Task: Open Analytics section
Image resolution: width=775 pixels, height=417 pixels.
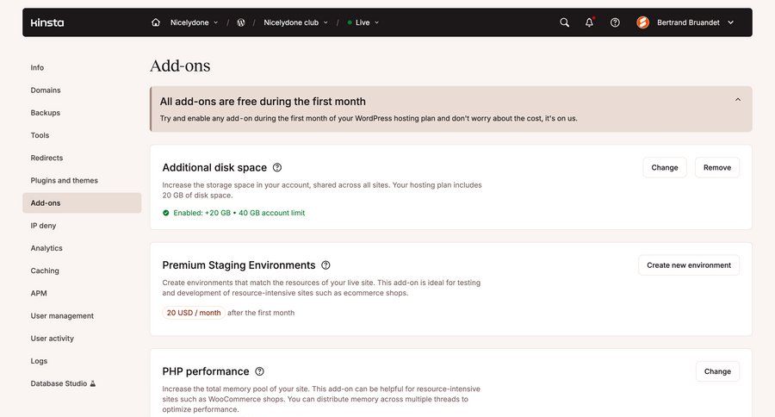Action: 82,248
